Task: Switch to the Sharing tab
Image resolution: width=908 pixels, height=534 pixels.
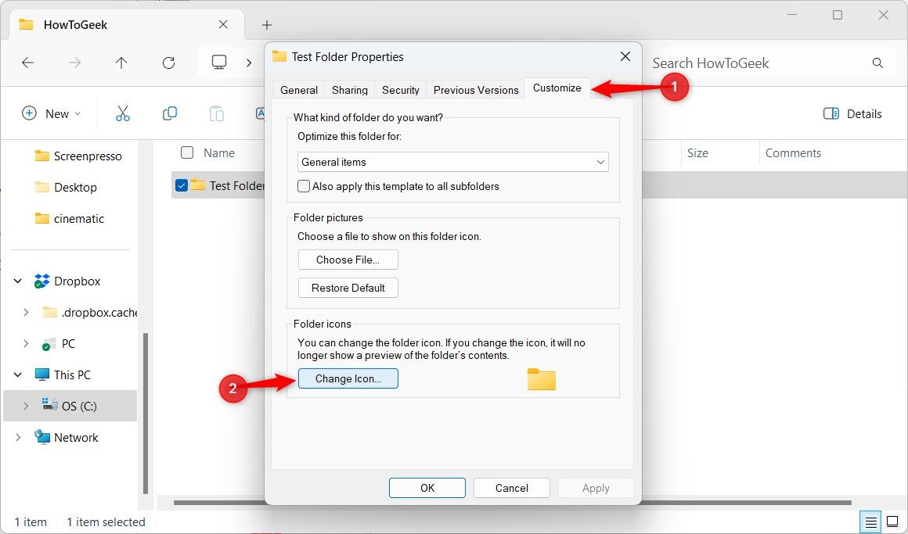Action: 350,90
